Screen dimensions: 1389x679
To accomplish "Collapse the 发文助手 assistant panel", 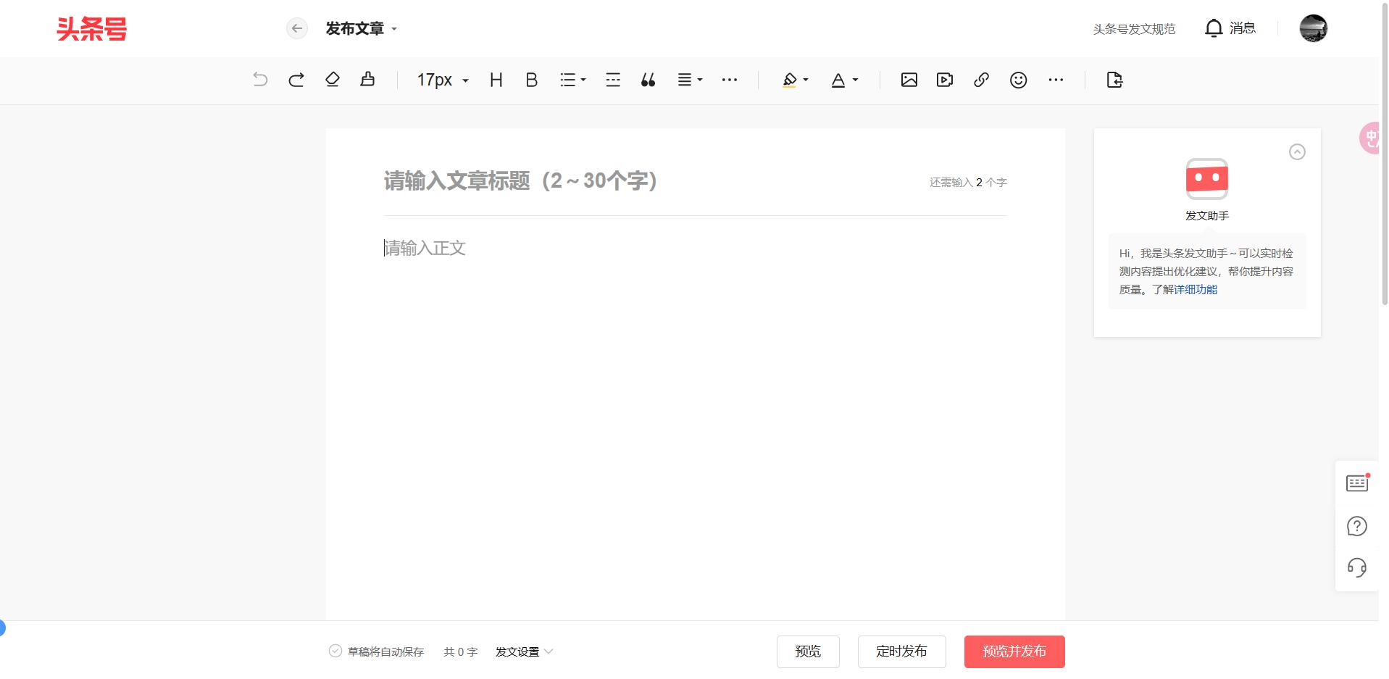I will coord(1297,152).
